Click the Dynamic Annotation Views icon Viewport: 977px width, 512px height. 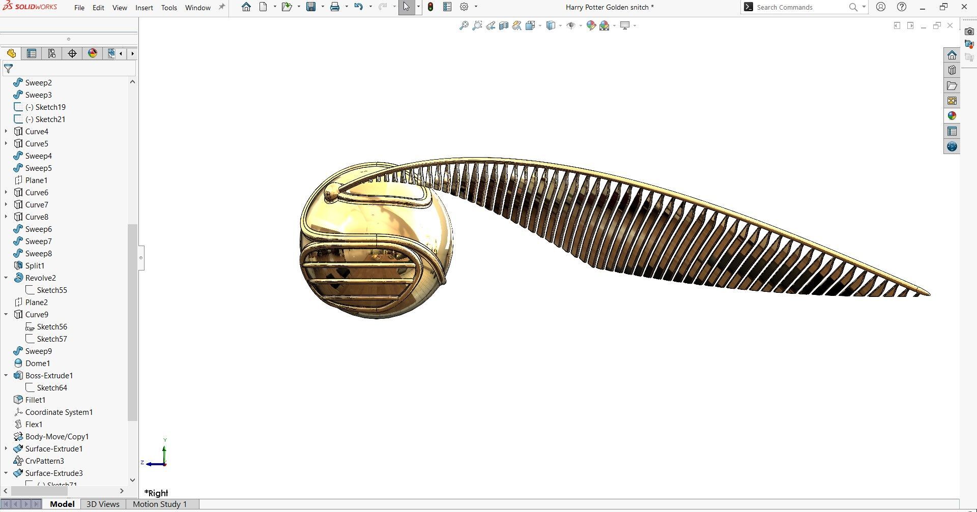[x=517, y=25]
